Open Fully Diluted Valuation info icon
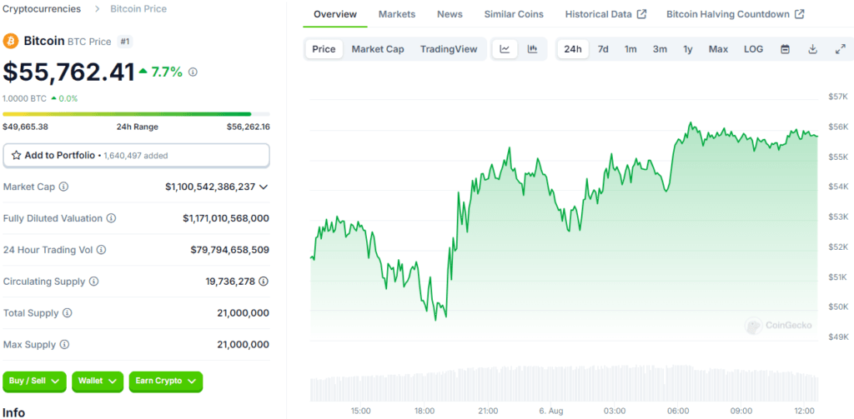 111,218
